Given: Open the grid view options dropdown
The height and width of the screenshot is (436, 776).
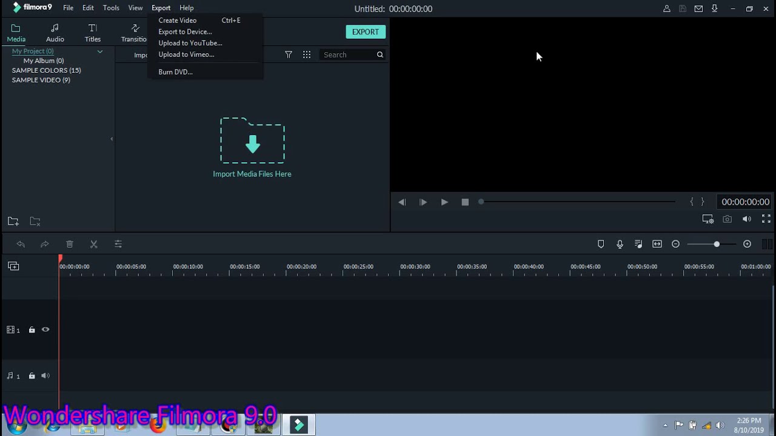Looking at the screenshot, I should coord(307,54).
